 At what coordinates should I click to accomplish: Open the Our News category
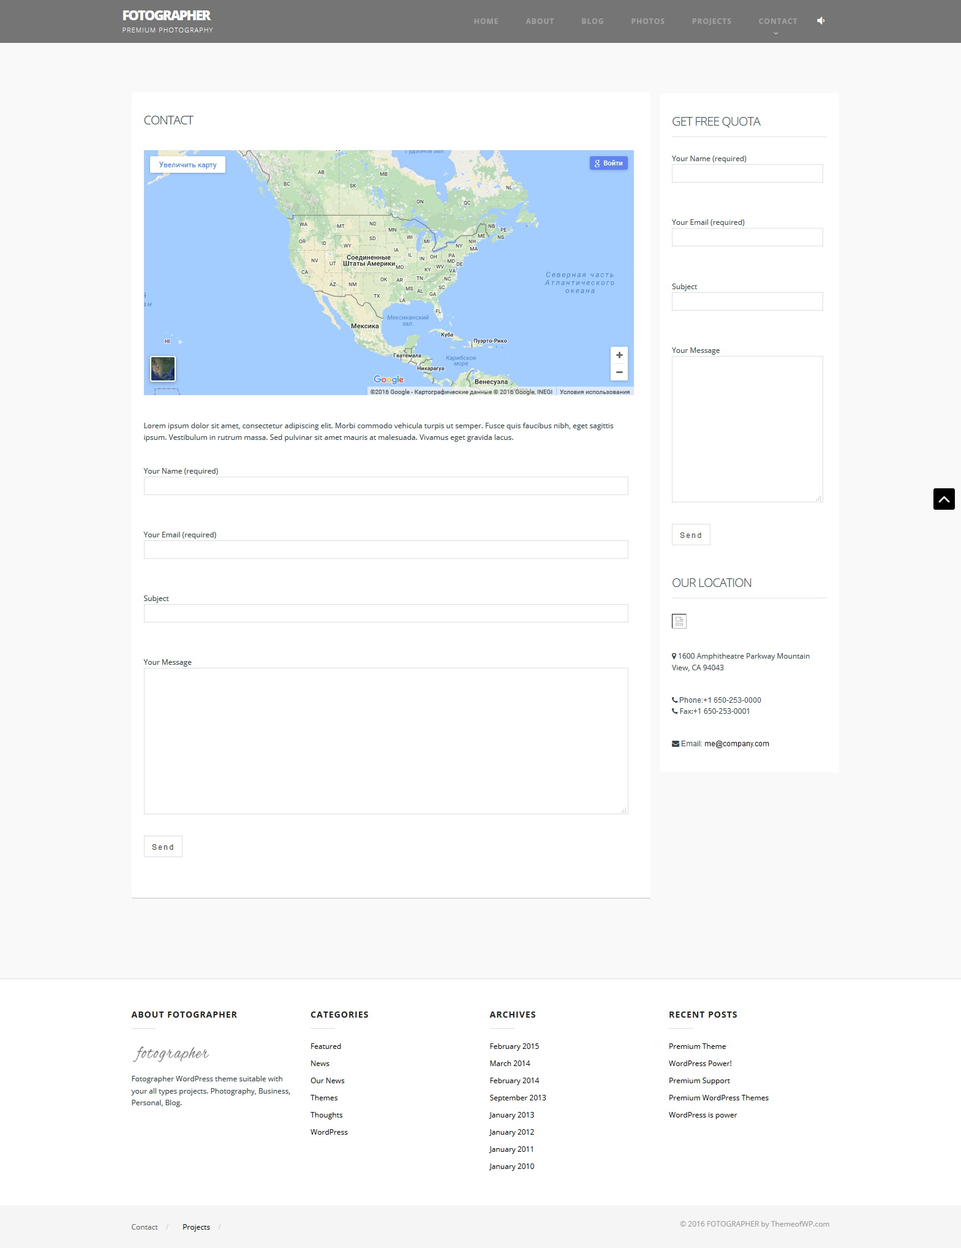[x=328, y=1081]
